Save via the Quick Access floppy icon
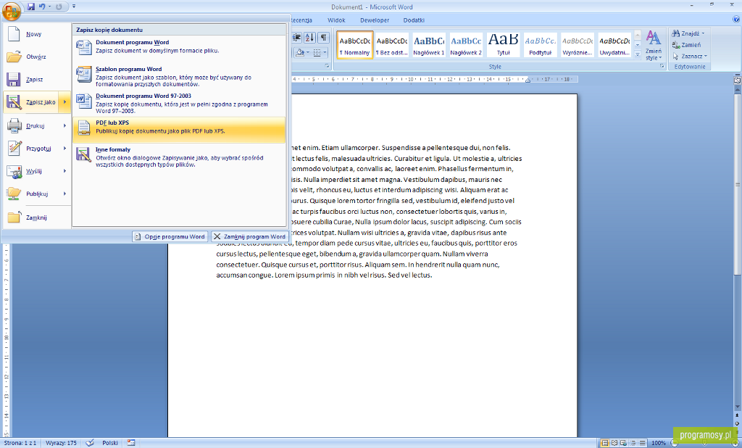 coord(31,7)
